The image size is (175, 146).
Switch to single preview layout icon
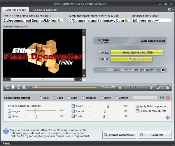tap(158, 87)
